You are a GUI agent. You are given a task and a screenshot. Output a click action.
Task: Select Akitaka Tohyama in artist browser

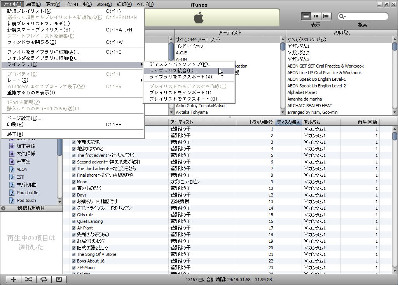227,112
